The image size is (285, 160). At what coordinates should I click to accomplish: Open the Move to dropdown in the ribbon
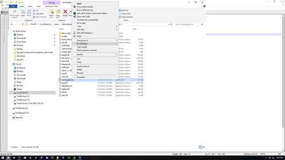click(52, 14)
